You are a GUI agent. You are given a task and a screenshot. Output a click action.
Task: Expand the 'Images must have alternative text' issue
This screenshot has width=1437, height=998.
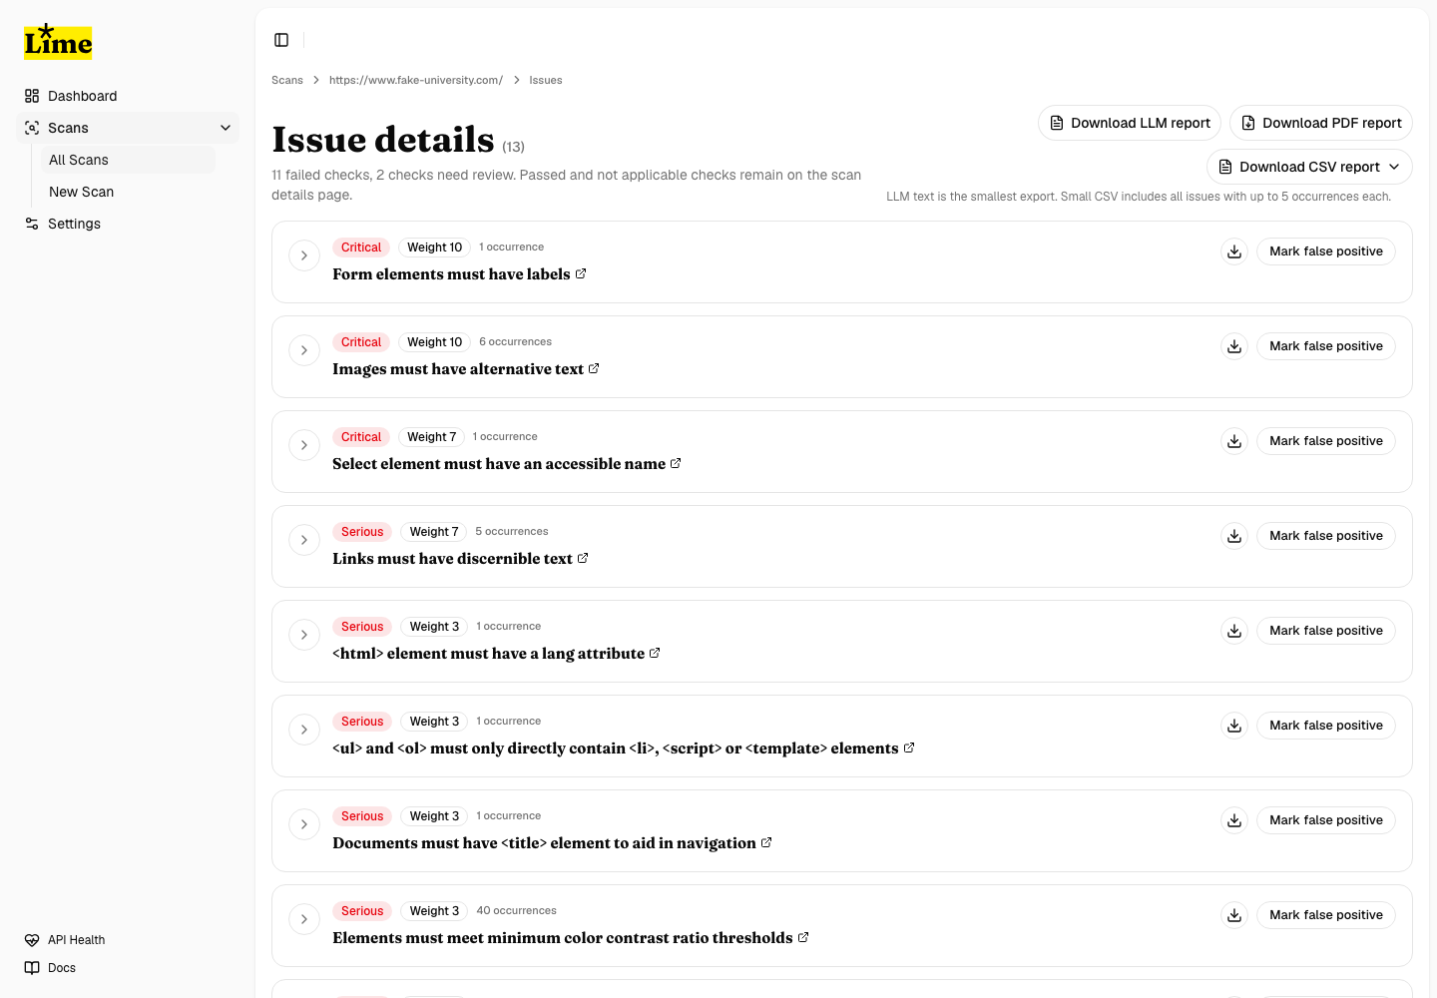[304, 350]
